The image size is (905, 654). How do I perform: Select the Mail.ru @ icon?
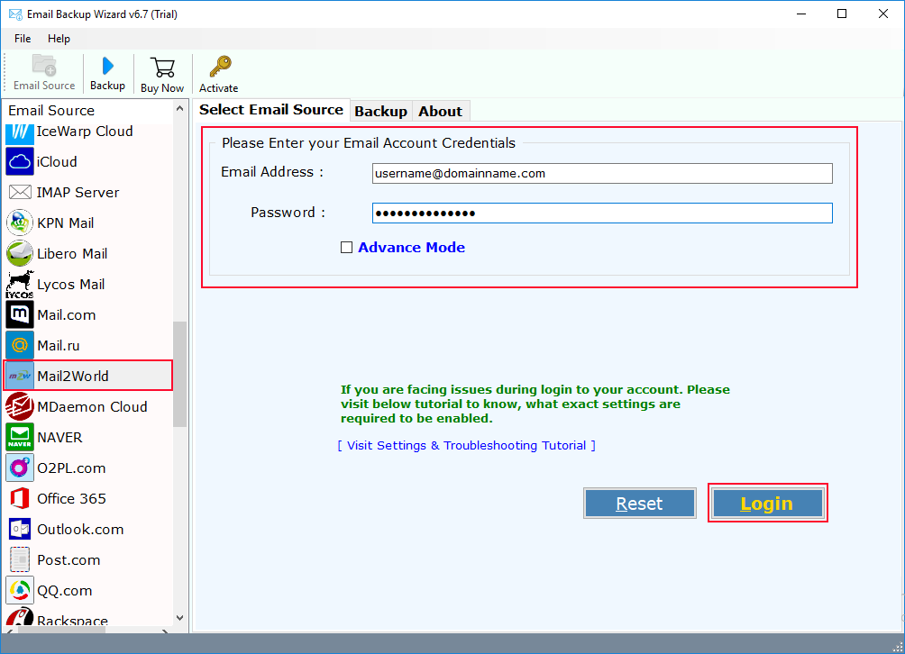(20, 345)
